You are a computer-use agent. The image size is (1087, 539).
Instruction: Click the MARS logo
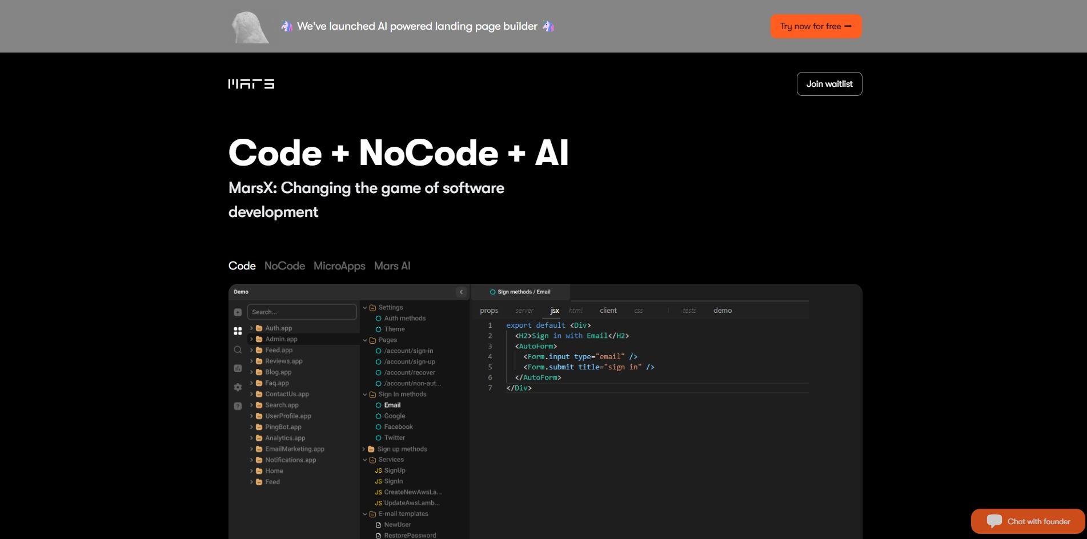pos(251,84)
